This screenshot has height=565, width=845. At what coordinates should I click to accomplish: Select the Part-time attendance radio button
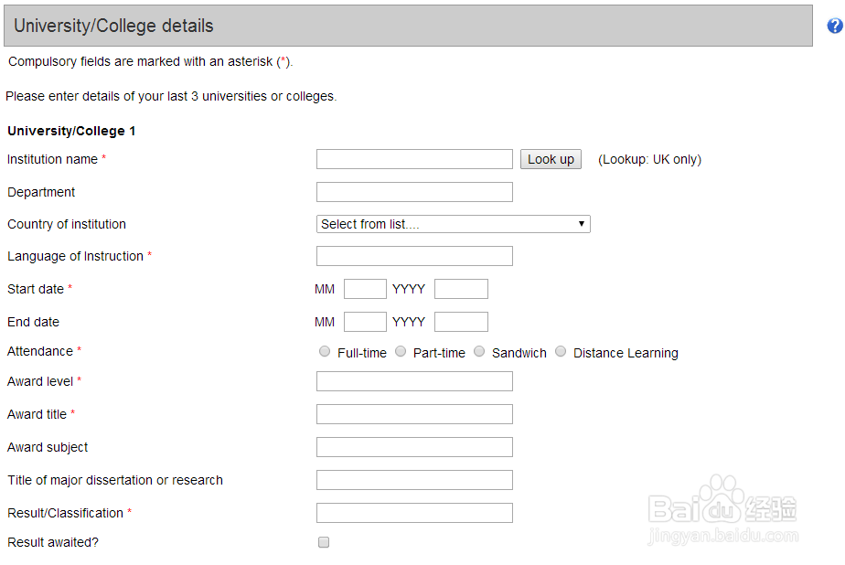401,352
